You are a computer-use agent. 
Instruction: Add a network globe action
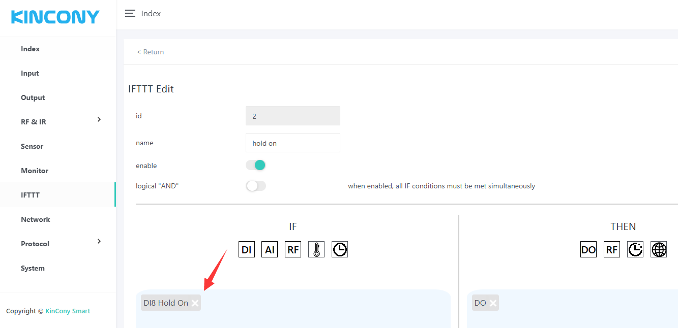click(x=659, y=250)
